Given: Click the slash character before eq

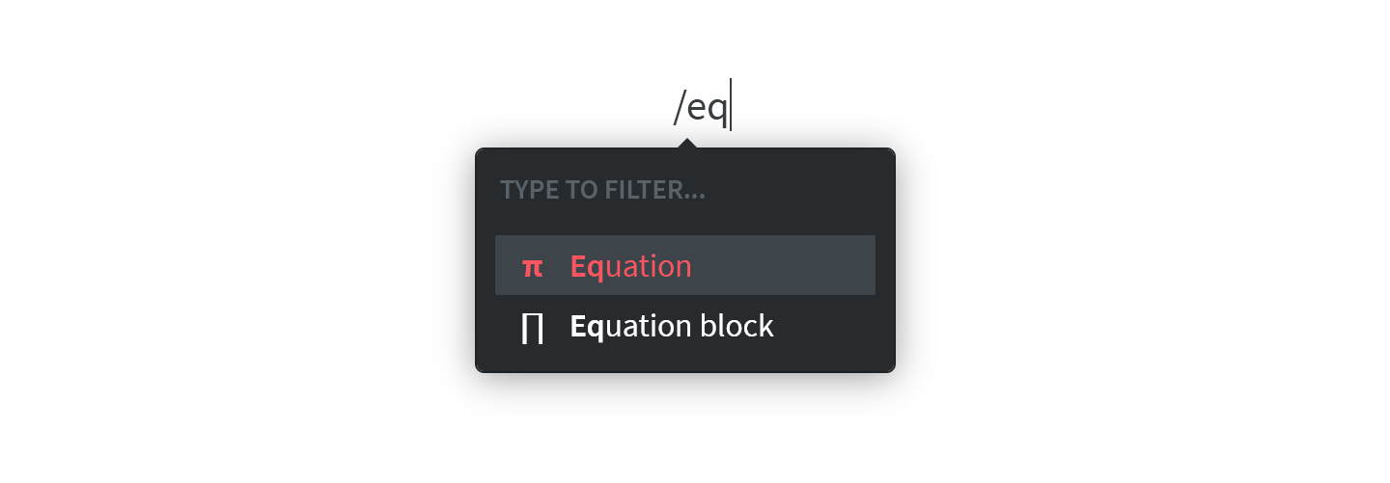Looking at the screenshot, I should 680,106.
